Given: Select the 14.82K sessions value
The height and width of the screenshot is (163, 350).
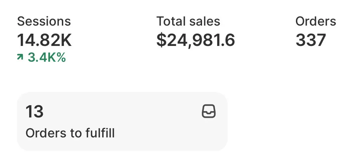Looking at the screenshot, I should pos(44,40).
